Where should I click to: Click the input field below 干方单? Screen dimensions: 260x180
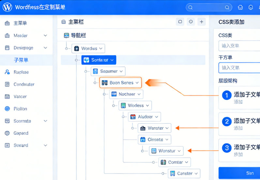(x=239, y=68)
